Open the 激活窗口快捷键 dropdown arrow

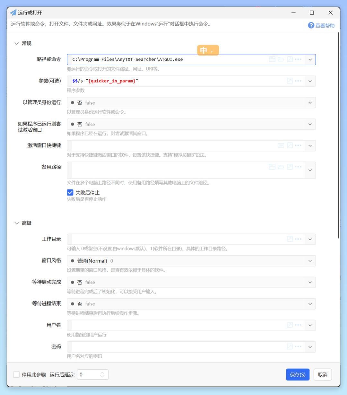(x=310, y=146)
